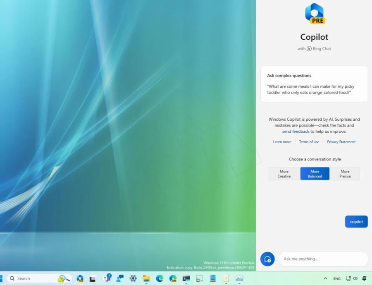372x285 pixels.
Task: Open File Explorer from the taskbar
Action: pyautogui.click(x=146, y=278)
